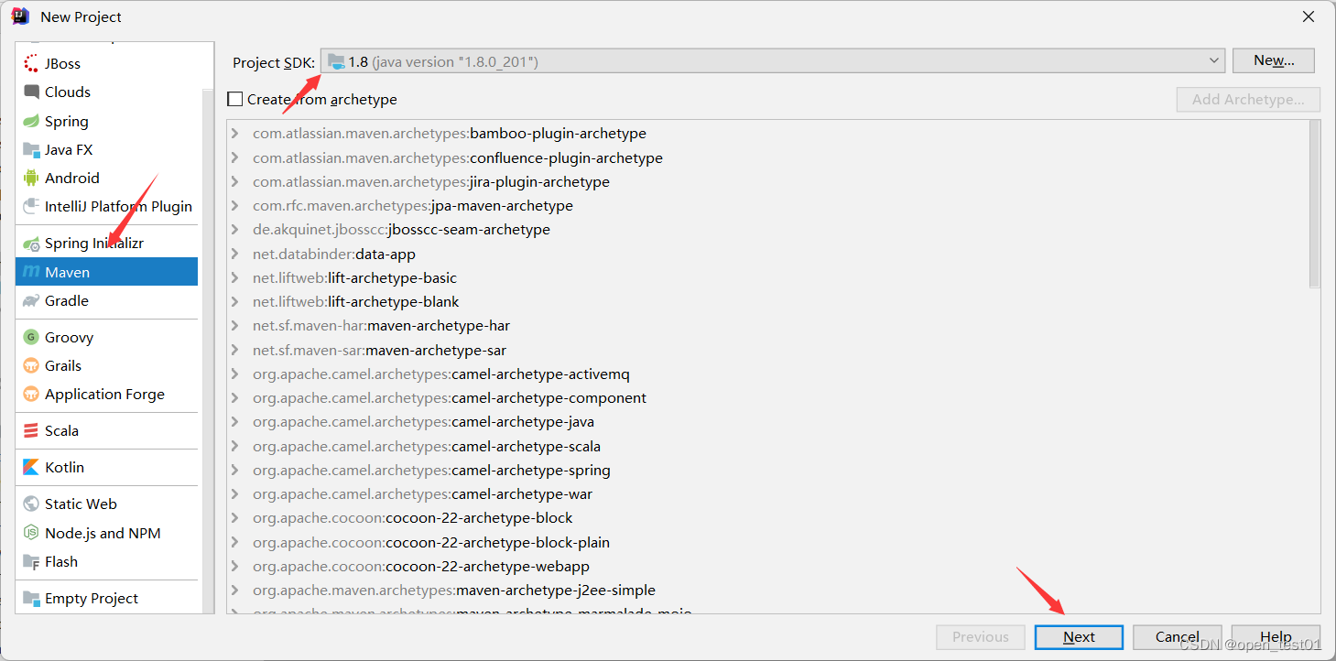The width and height of the screenshot is (1336, 661).
Task: Select cocoon-22-archetype-block row
Action: (x=768, y=518)
